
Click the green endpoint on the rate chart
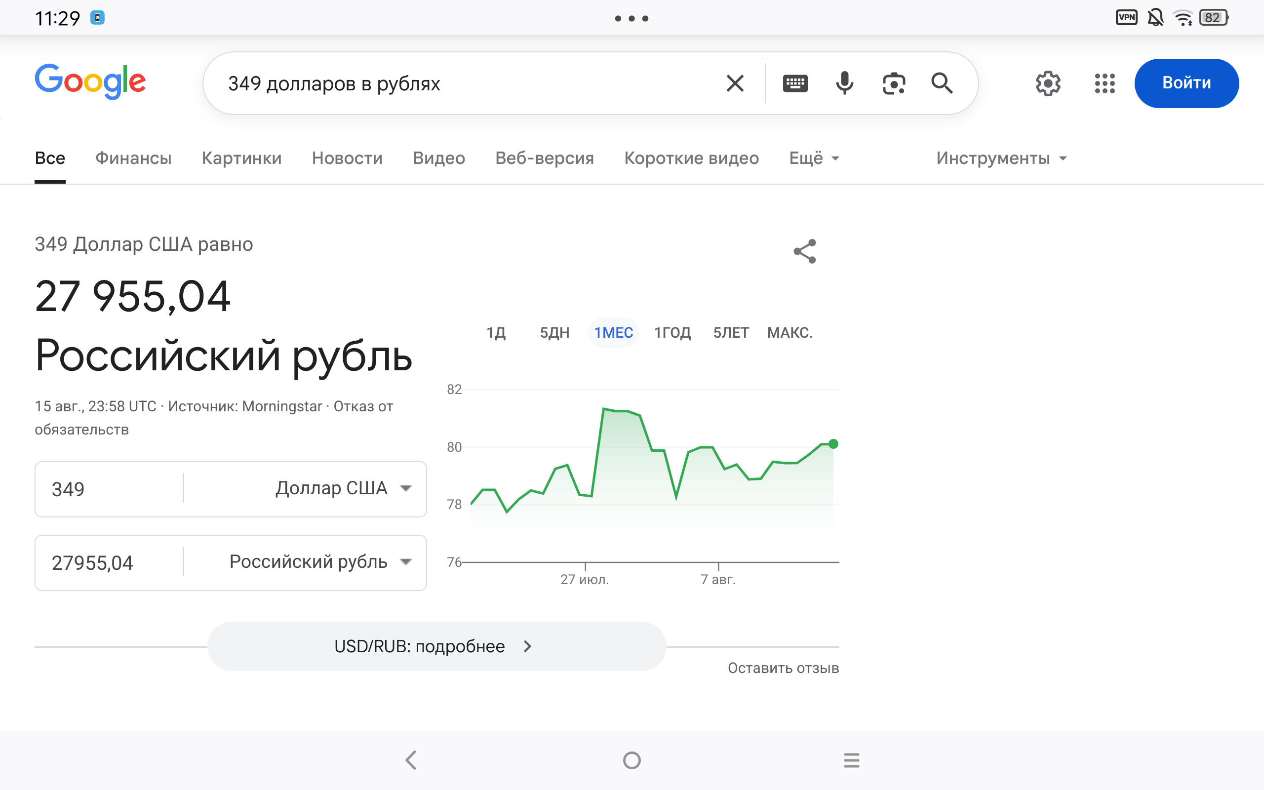(833, 444)
